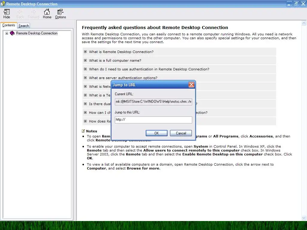Click the Hide toolbar icon
Viewport: 307px width, 230px height.
(7, 14)
